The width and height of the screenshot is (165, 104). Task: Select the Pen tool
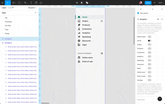pos(25,3)
